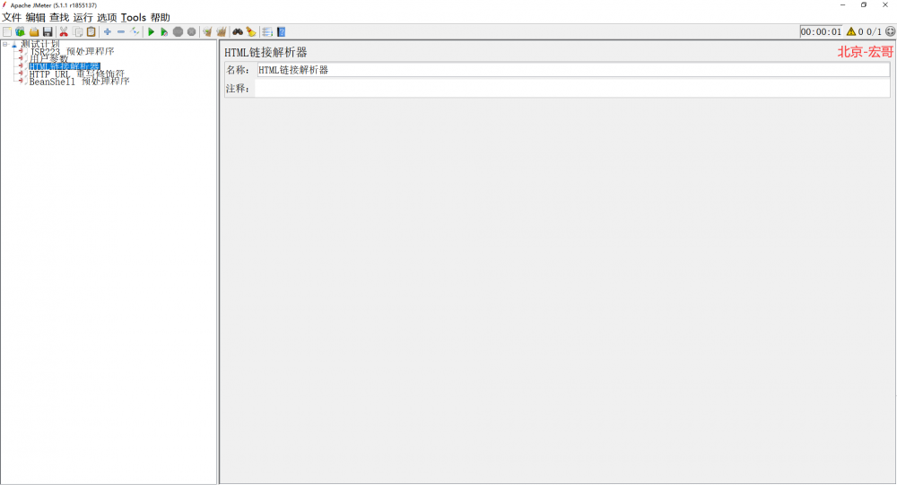Click the Cut scissors icon

coord(64,32)
